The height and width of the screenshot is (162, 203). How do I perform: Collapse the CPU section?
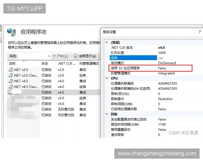[x=107, y=78]
